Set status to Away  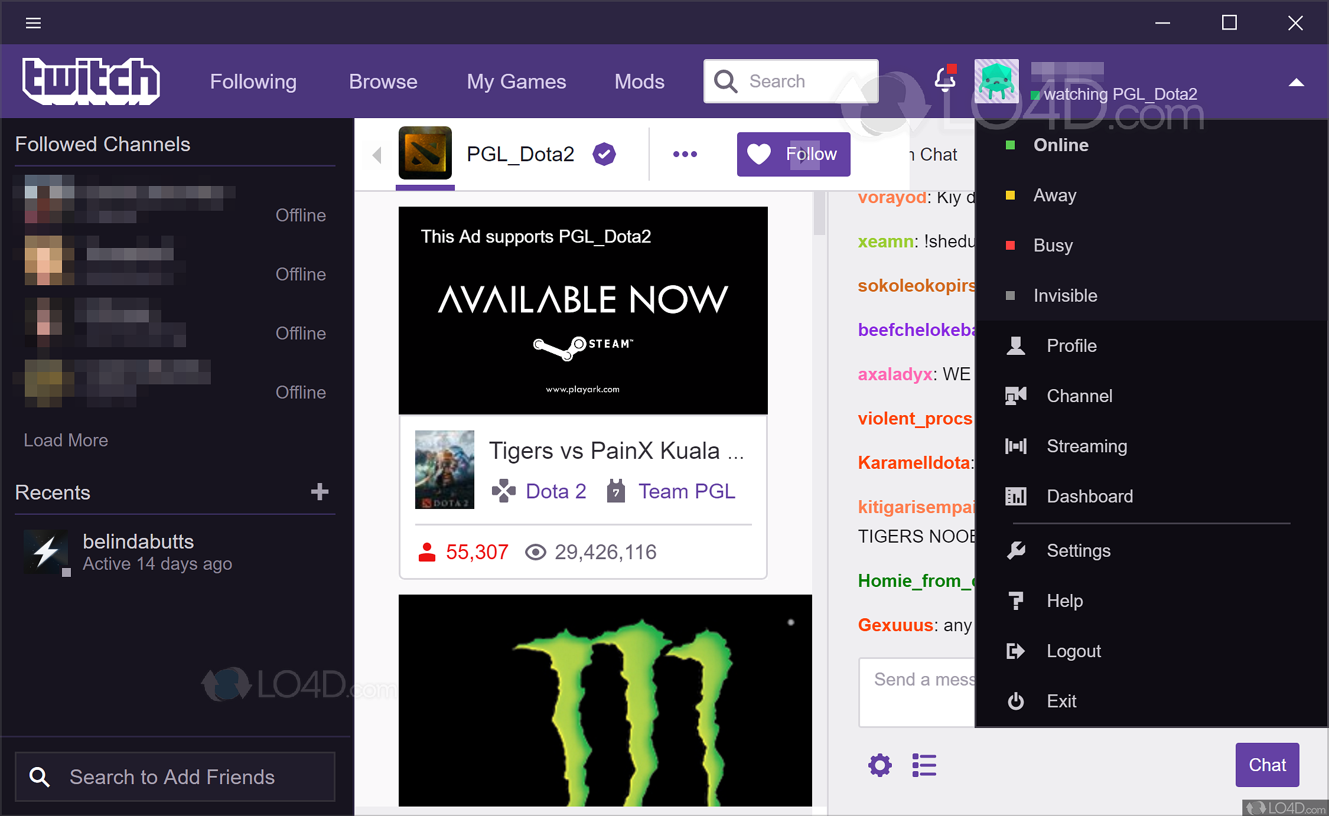[1054, 195]
